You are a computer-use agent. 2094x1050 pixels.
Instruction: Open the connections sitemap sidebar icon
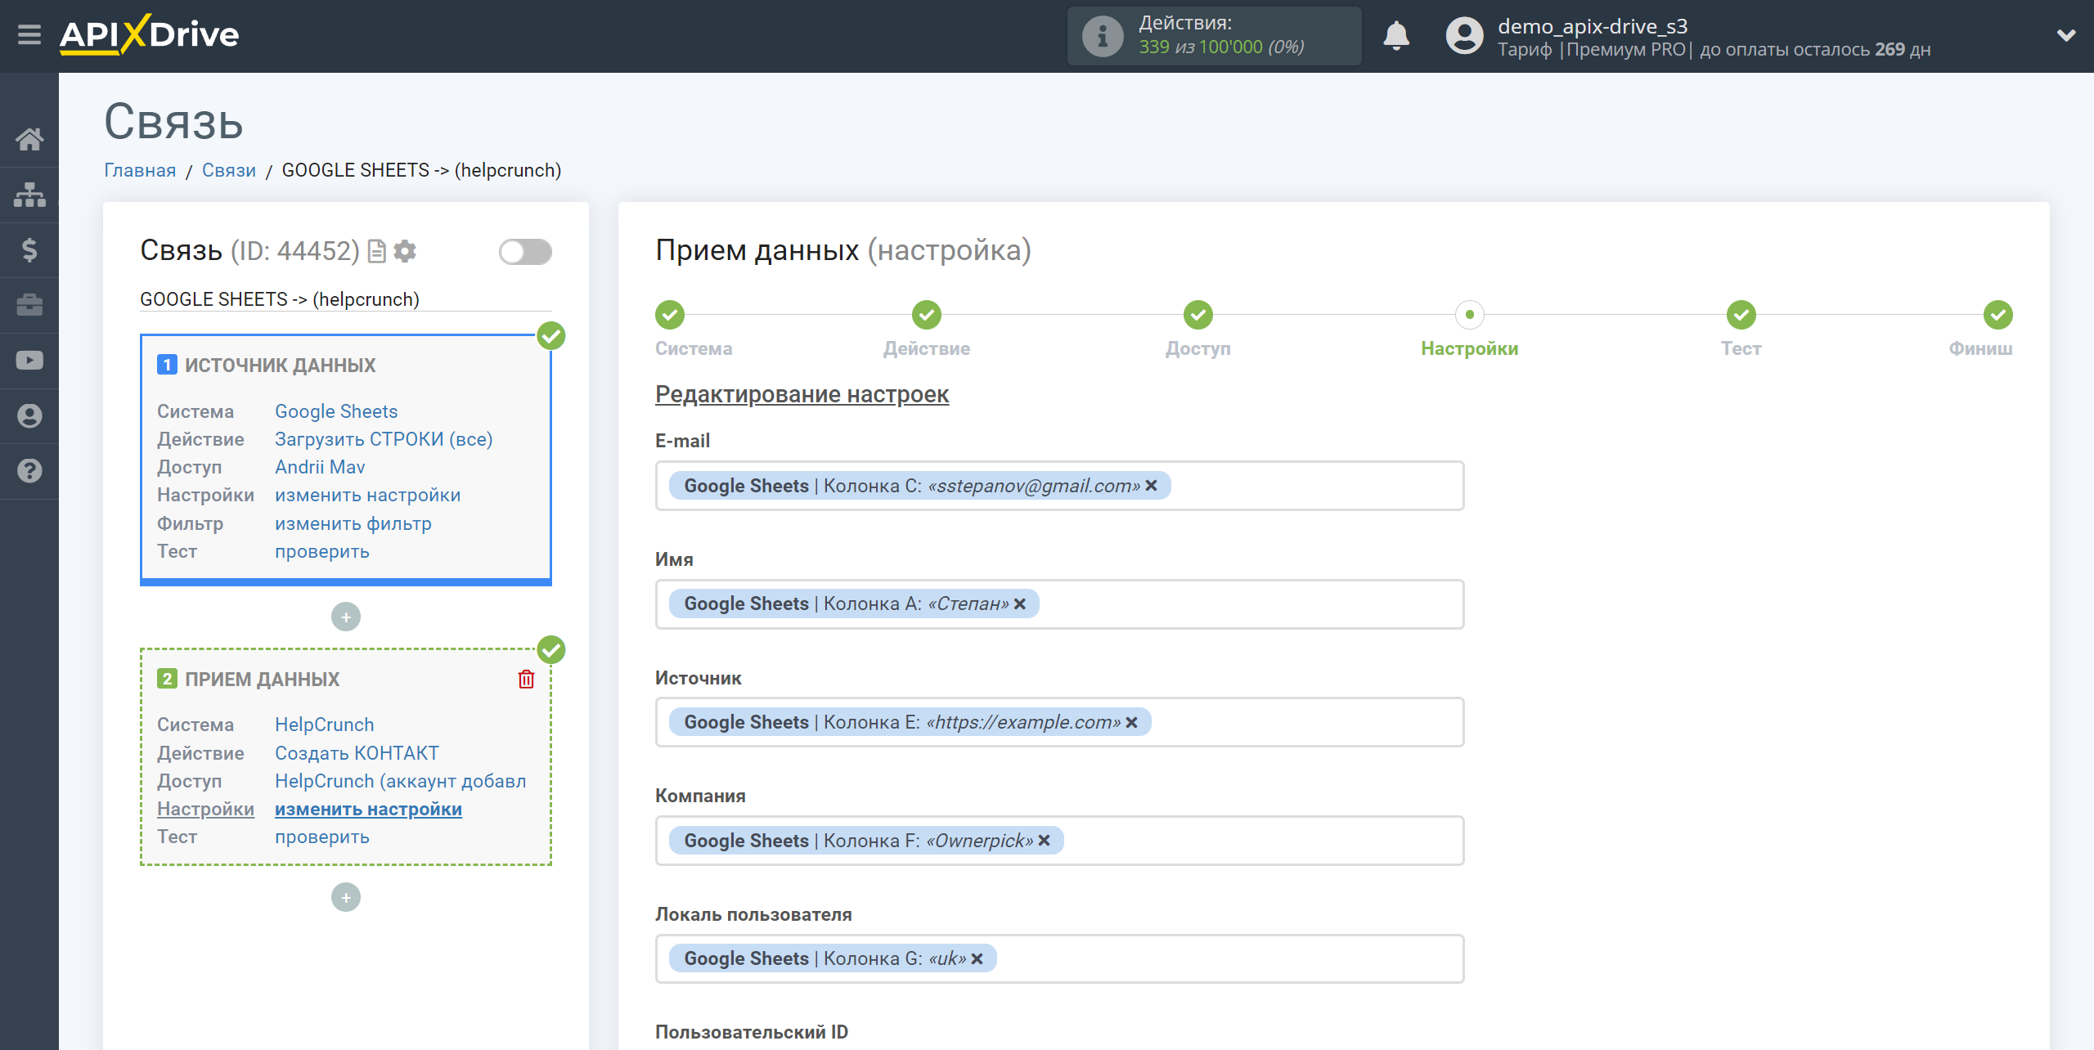coord(29,195)
